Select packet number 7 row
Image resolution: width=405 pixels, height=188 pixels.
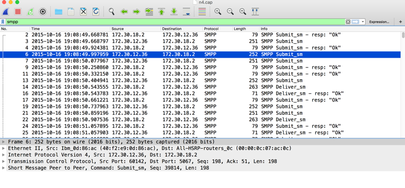(x=201, y=61)
